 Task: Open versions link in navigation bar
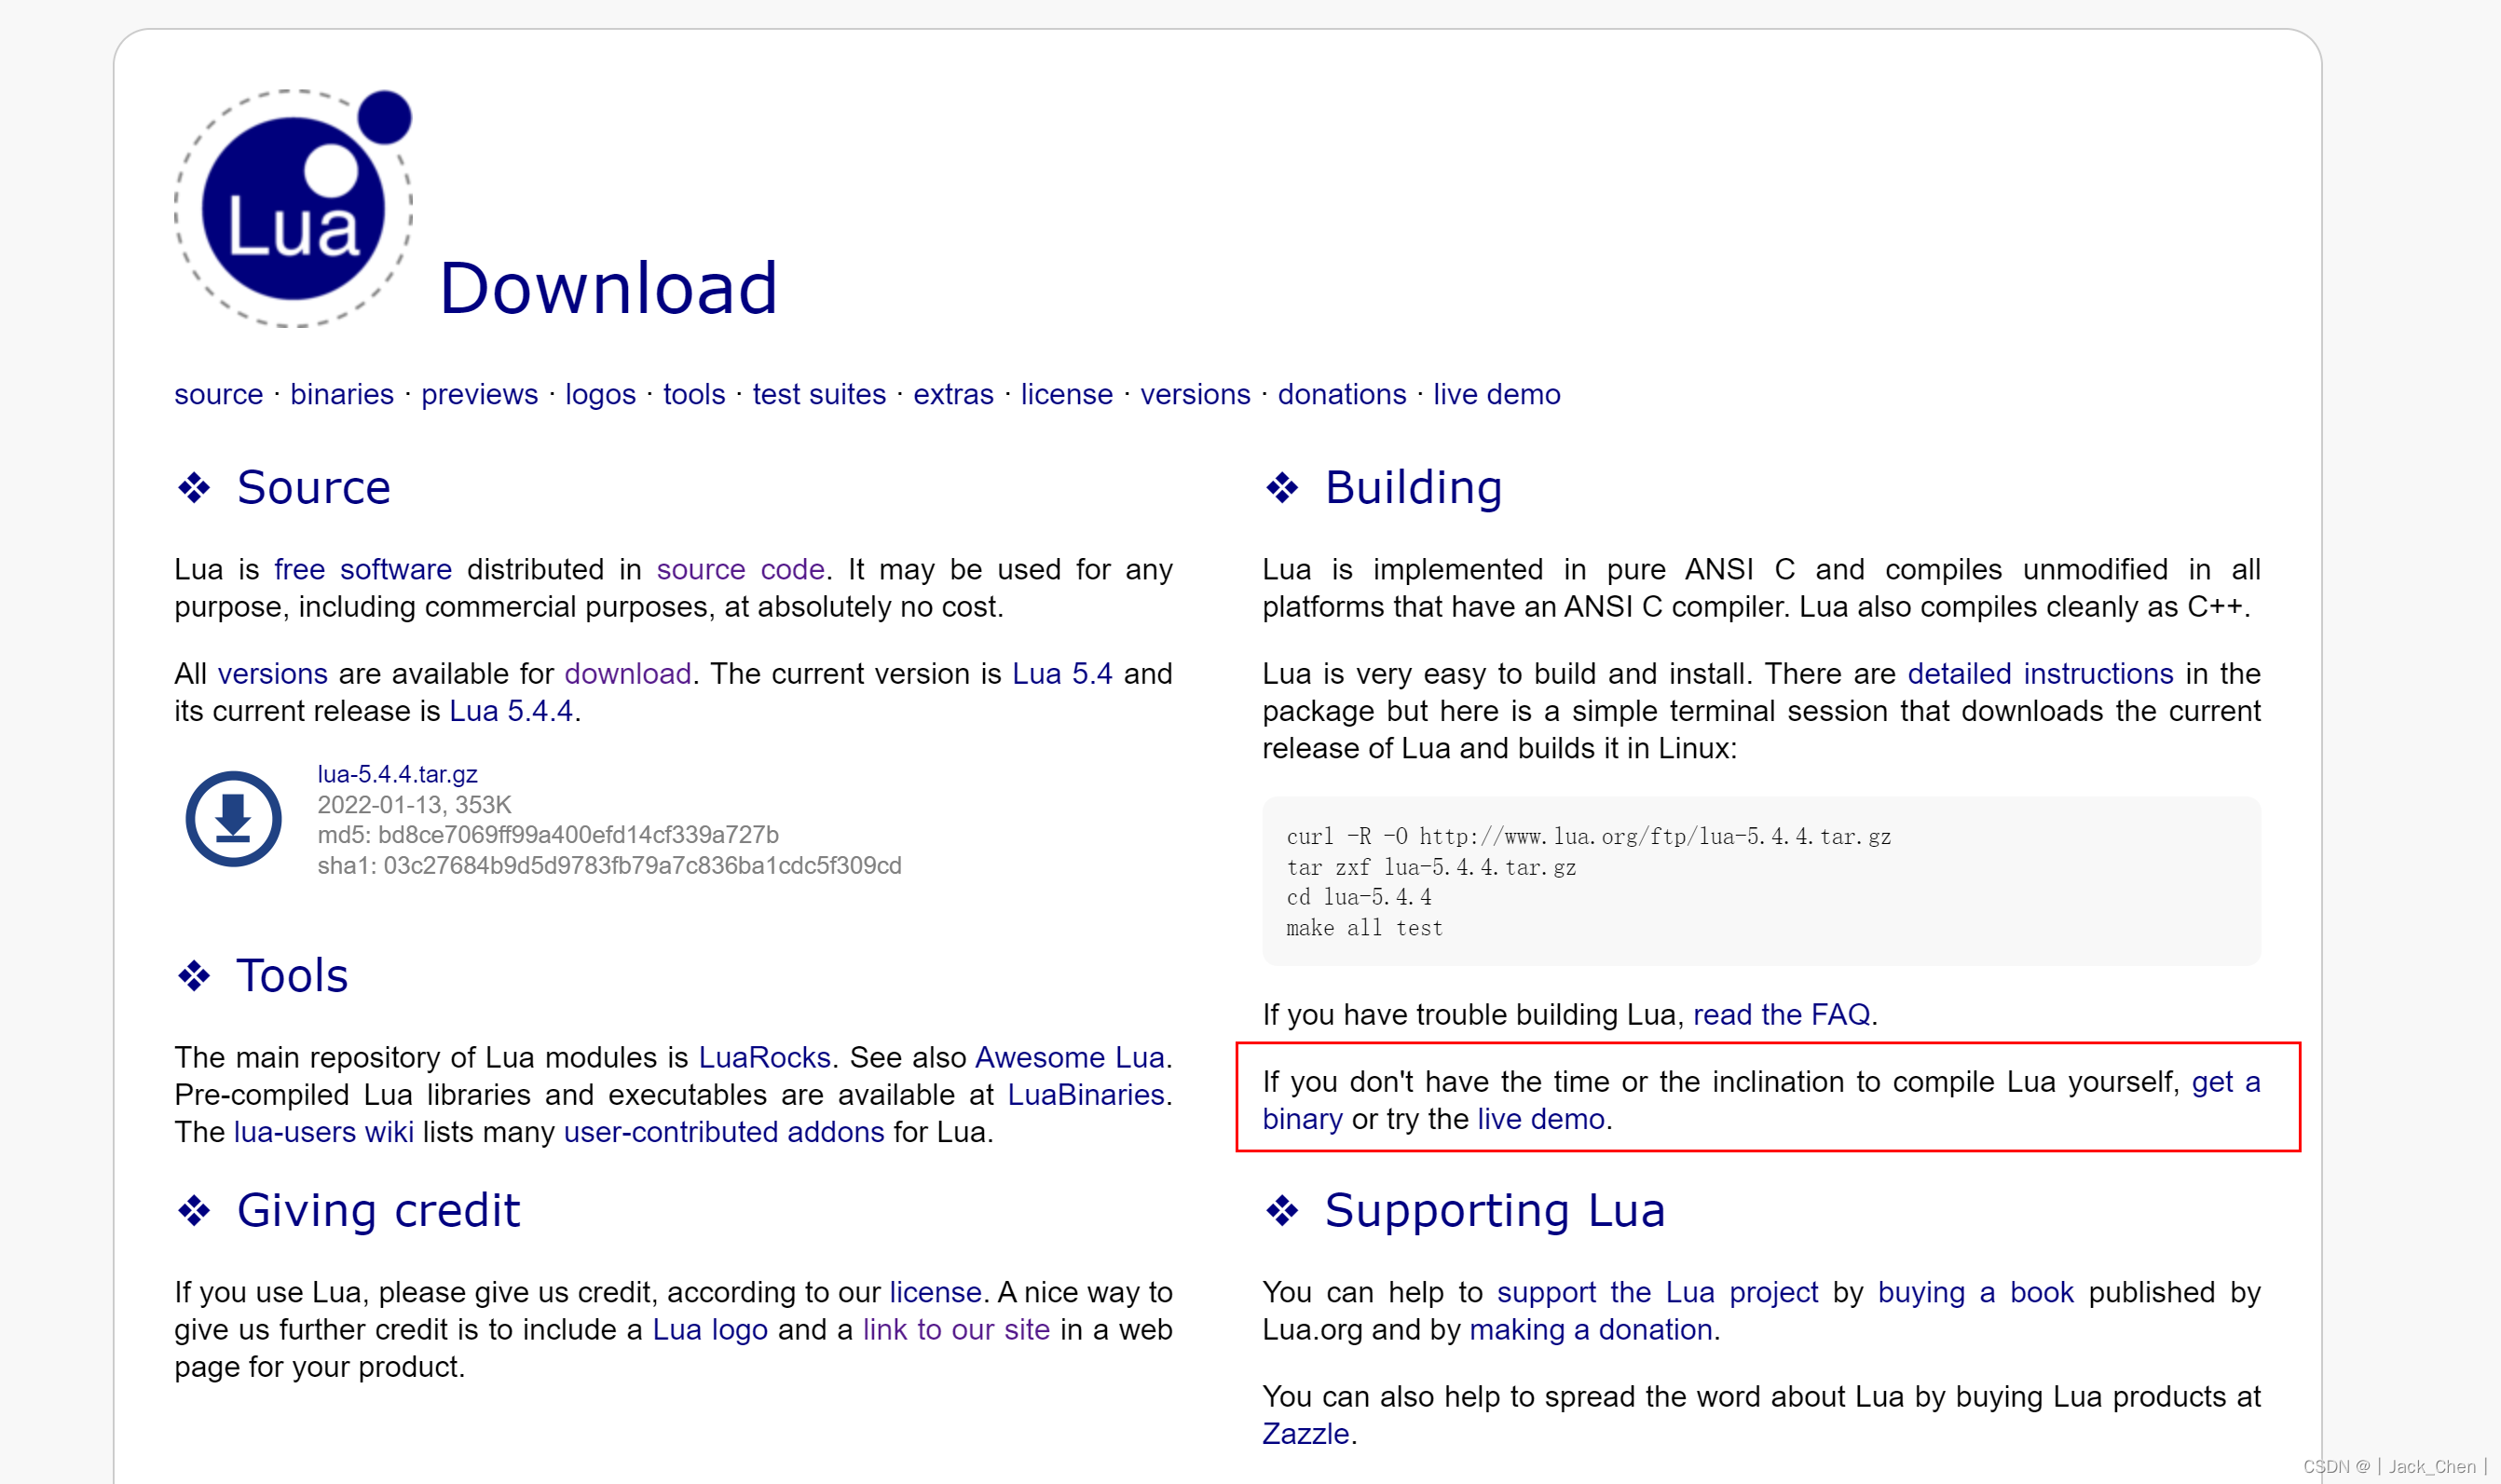coord(1195,394)
